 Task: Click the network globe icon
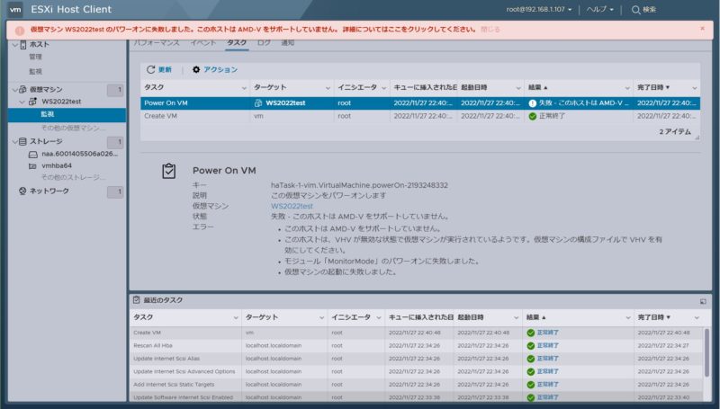(22, 191)
